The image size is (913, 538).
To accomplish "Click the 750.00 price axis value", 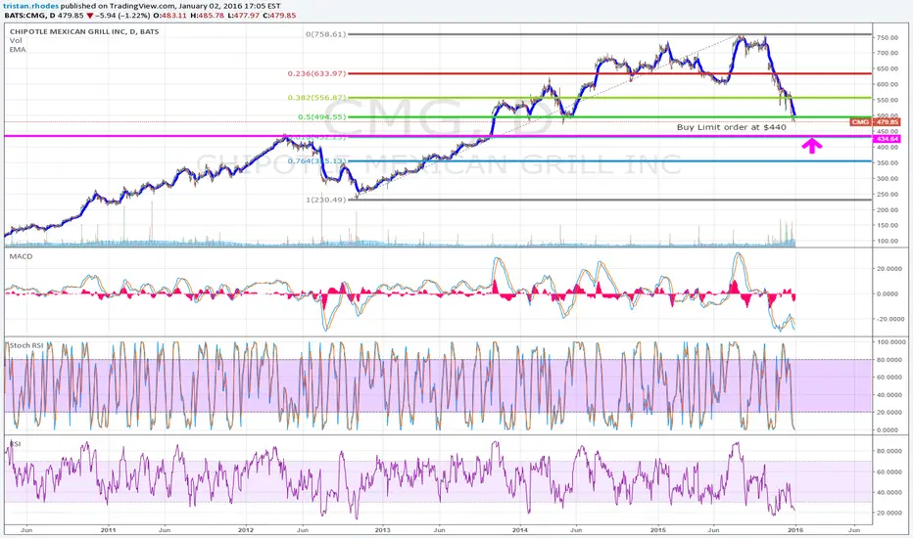I will (x=888, y=38).
